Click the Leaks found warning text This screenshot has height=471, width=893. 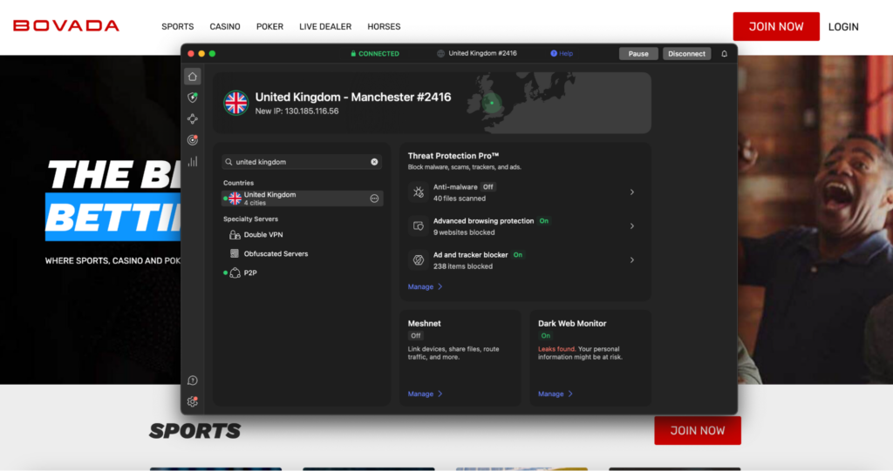coord(556,349)
